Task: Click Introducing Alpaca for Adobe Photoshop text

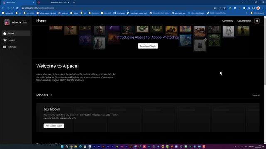Action: [x=148, y=38]
